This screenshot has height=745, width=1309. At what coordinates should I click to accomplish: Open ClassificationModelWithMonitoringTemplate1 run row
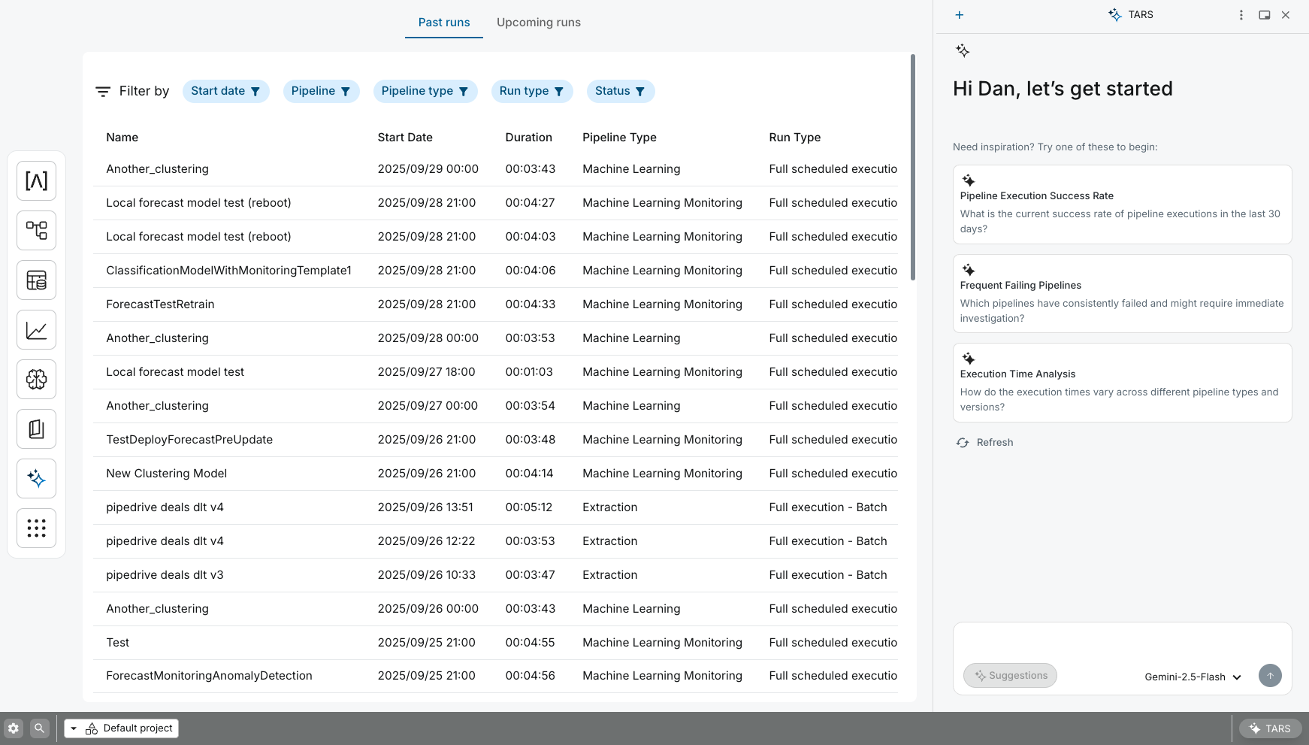click(495, 271)
